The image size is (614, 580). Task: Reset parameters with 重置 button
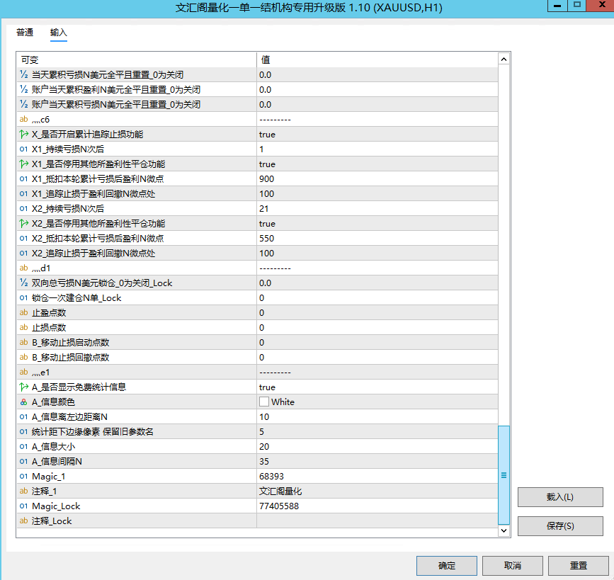point(579,566)
